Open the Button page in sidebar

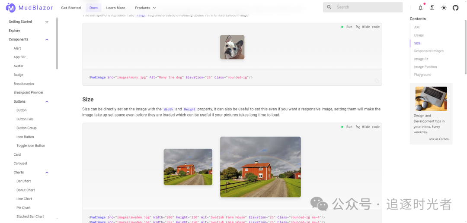[22, 110]
